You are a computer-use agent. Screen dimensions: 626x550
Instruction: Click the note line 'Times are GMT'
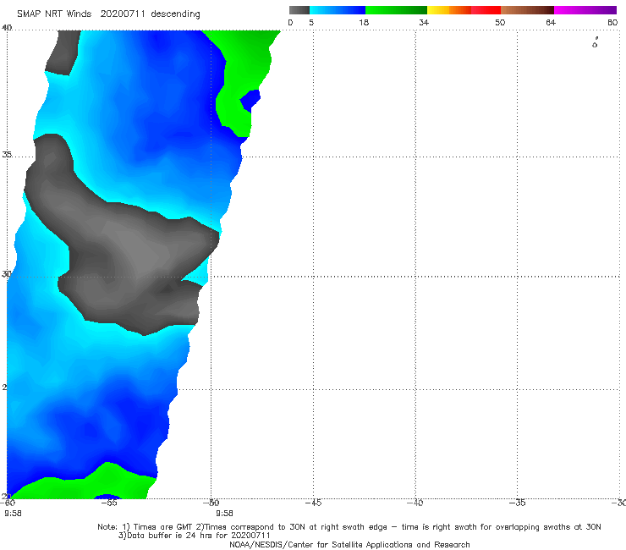(163, 527)
